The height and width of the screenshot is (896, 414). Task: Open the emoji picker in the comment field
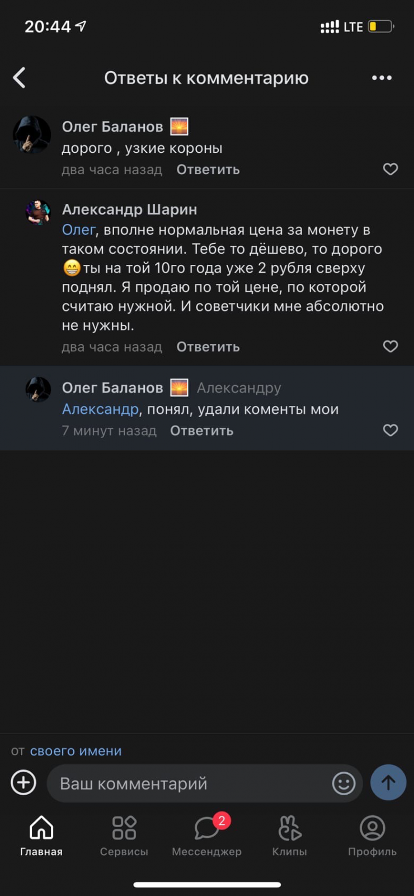point(344,783)
